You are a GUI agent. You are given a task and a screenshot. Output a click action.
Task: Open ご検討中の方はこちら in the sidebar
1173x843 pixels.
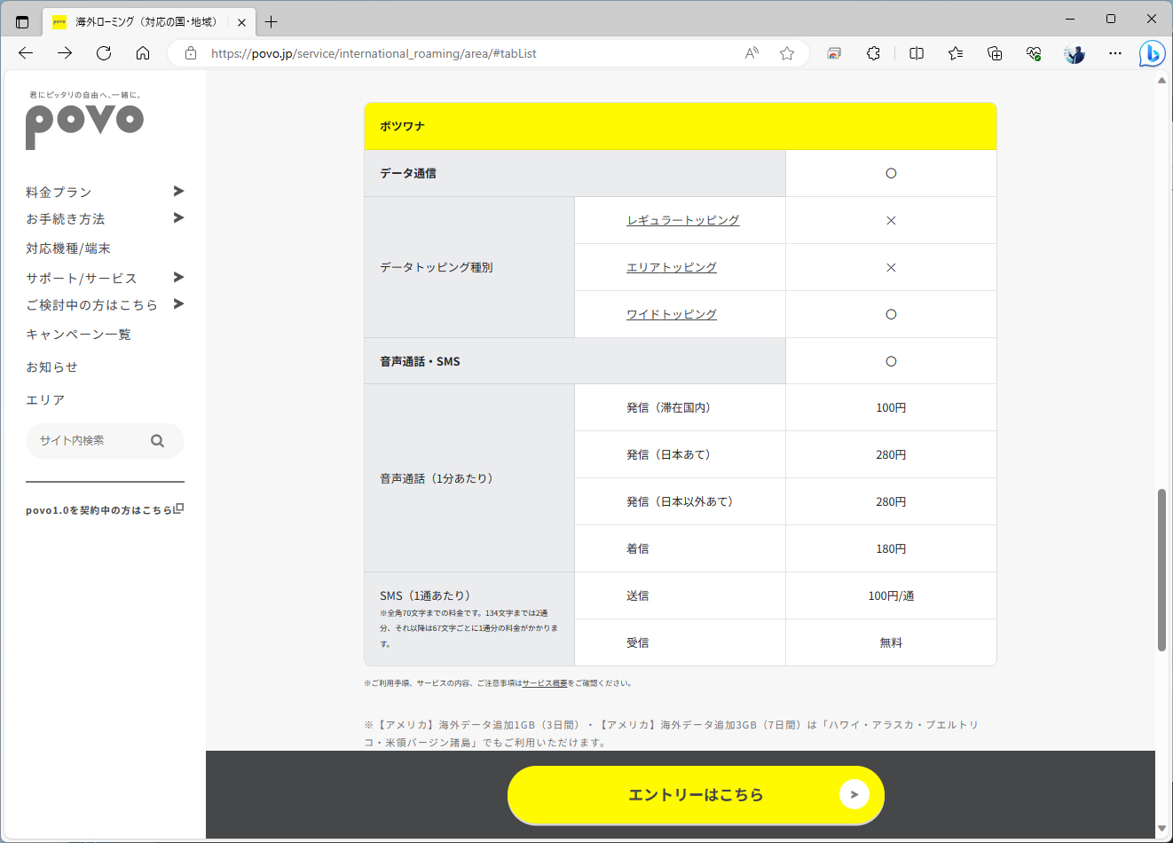(x=91, y=304)
